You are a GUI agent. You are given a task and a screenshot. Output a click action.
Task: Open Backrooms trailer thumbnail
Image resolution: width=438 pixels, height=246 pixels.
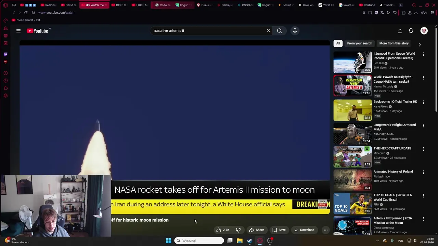click(352, 110)
